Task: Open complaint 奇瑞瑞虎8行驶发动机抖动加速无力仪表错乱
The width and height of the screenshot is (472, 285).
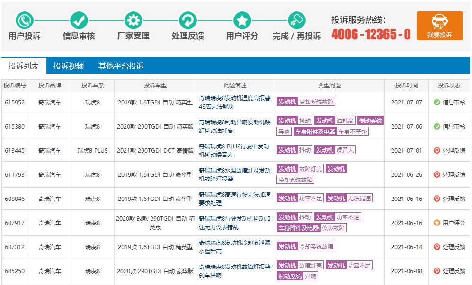Action: pos(234,223)
